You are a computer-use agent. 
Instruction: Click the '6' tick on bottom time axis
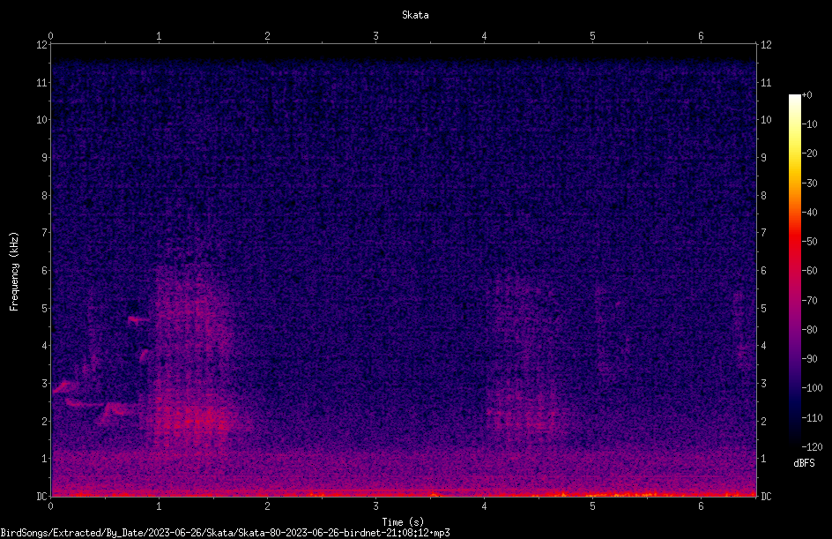701,506
